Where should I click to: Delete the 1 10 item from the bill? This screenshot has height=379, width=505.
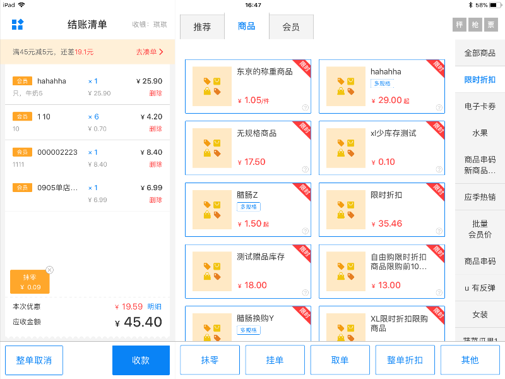point(155,129)
